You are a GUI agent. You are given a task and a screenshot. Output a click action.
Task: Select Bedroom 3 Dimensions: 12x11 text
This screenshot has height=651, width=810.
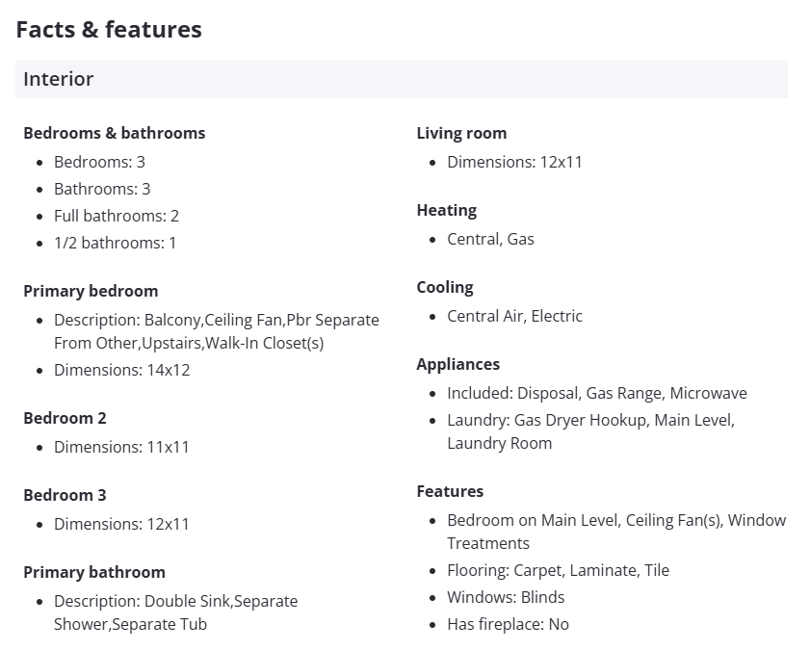pos(121,524)
